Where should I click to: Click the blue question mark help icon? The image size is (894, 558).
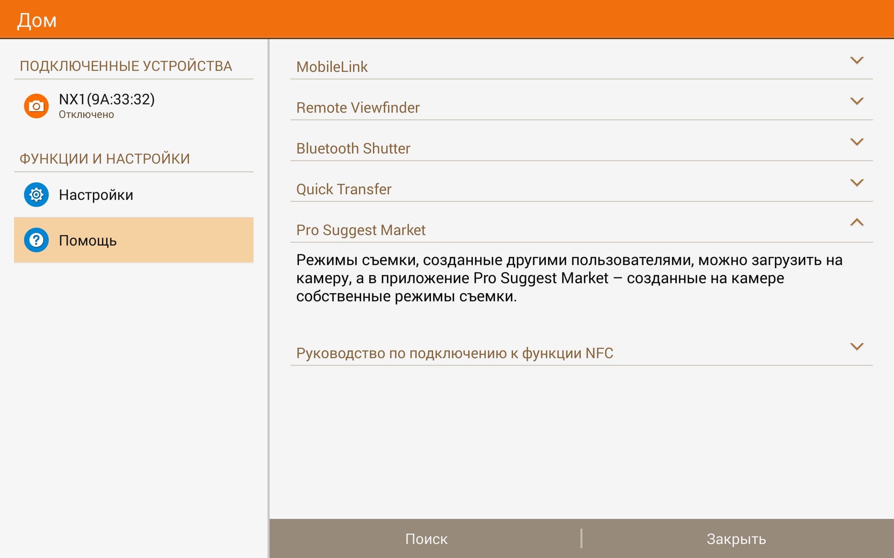pos(36,240)
